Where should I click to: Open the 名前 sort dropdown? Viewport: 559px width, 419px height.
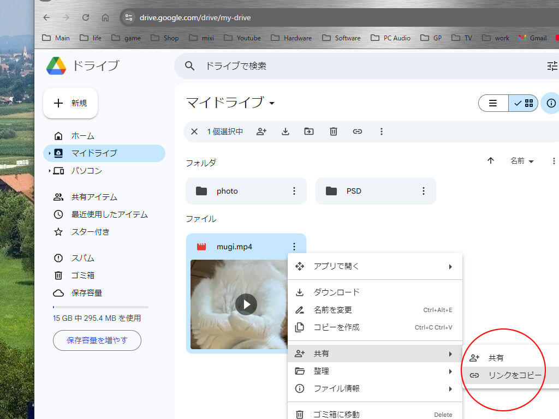[522, 161]
